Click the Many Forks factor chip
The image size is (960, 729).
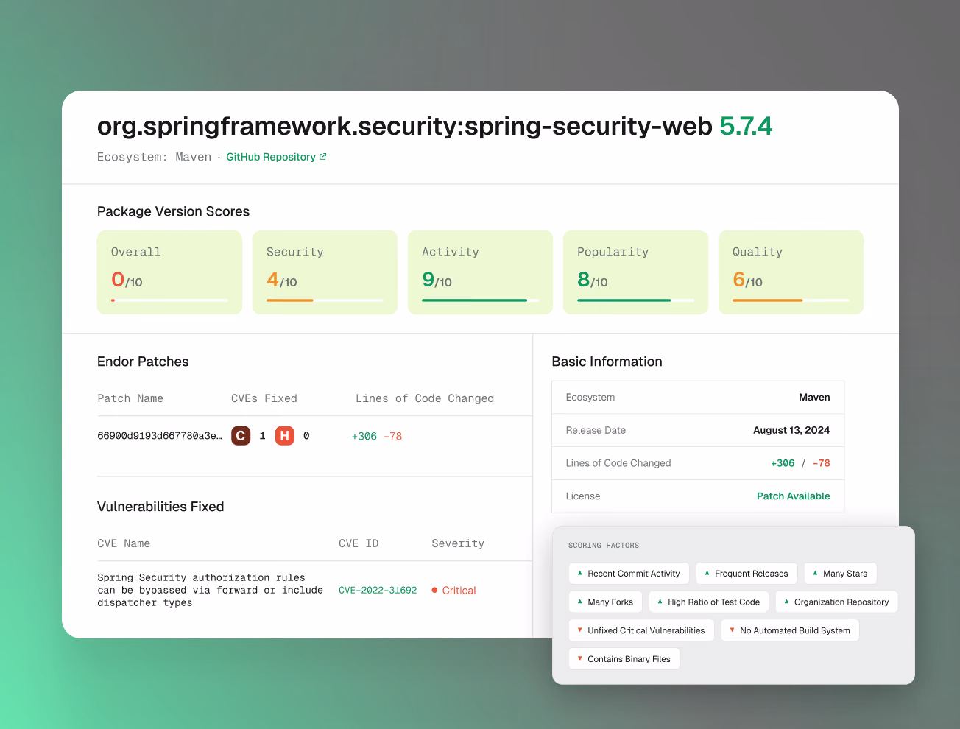[x=605, y=602]
